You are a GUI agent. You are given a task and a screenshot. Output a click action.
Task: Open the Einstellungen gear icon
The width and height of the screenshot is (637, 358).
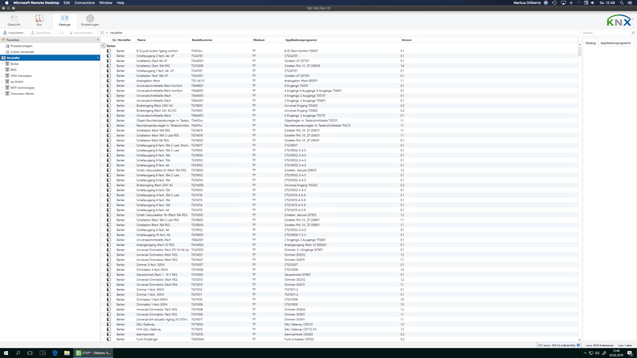[90, 19]
